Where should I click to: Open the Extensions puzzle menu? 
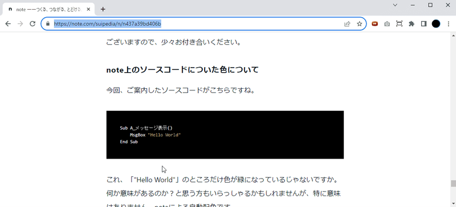(x=411, y=24)
